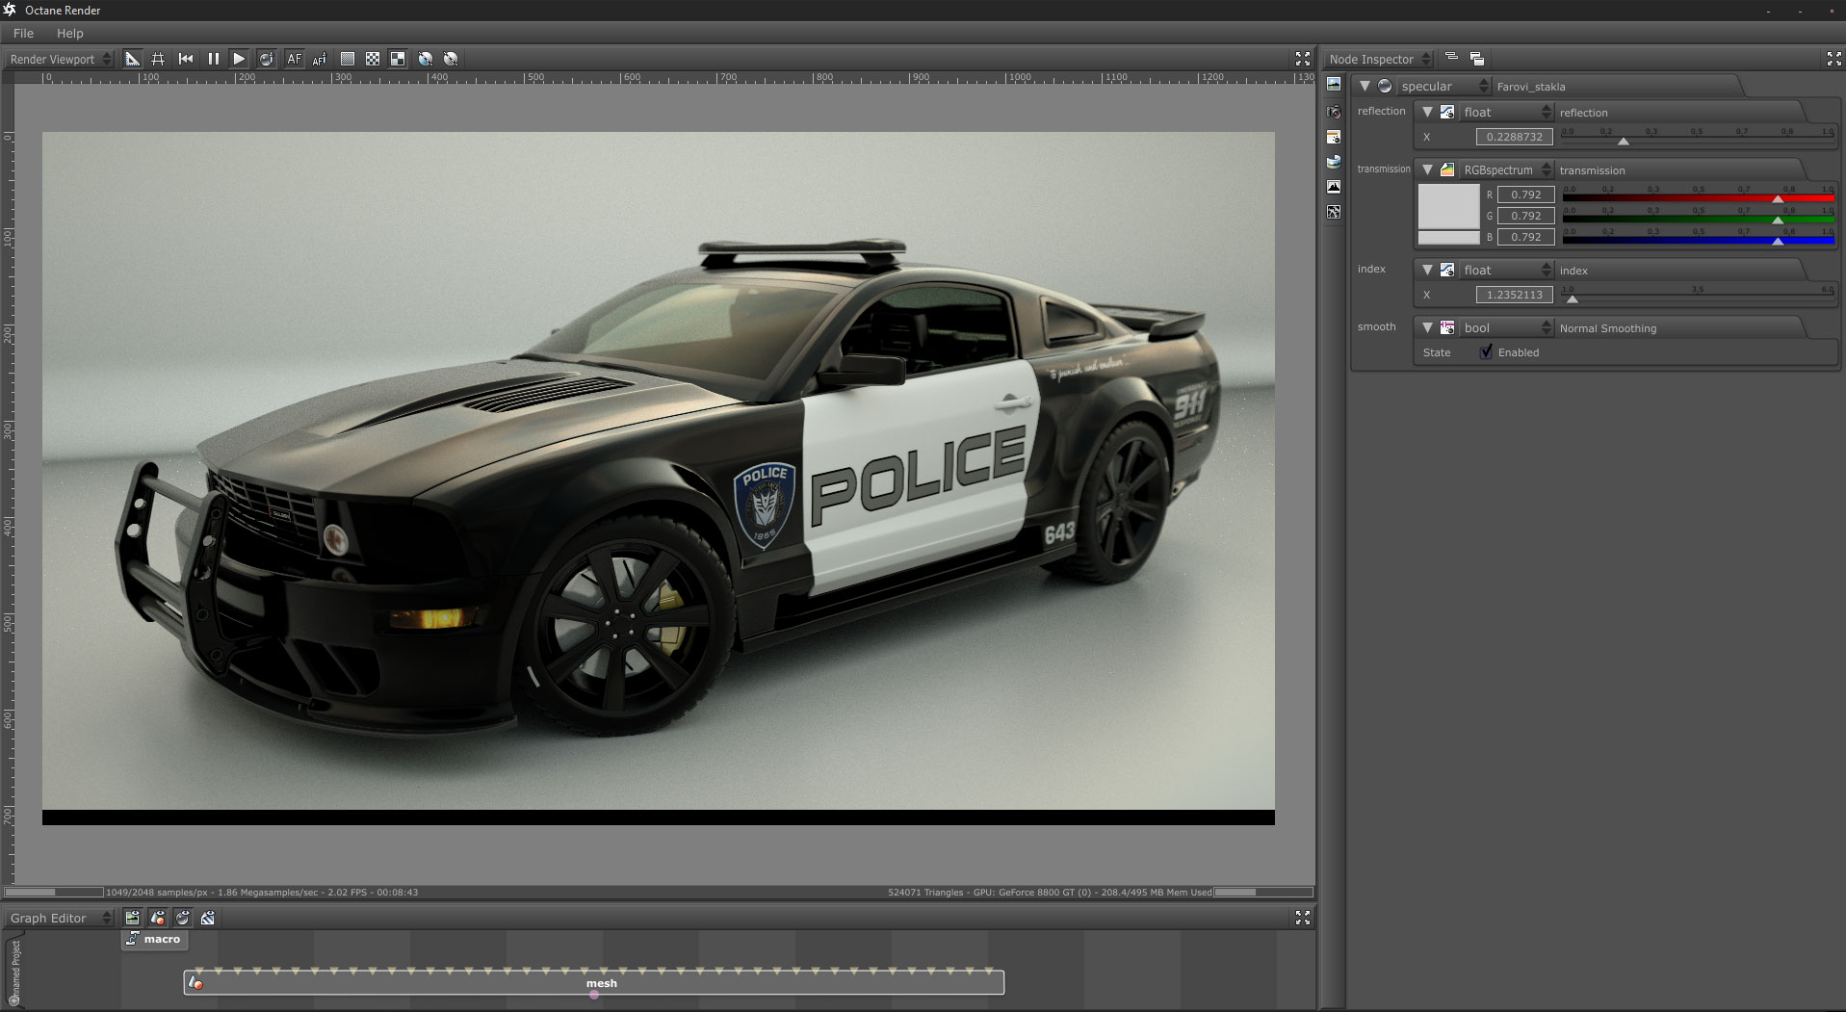Click the reflection float node icon
The width and height of the screenshot is (1846, 1012).
point(1446,112)
